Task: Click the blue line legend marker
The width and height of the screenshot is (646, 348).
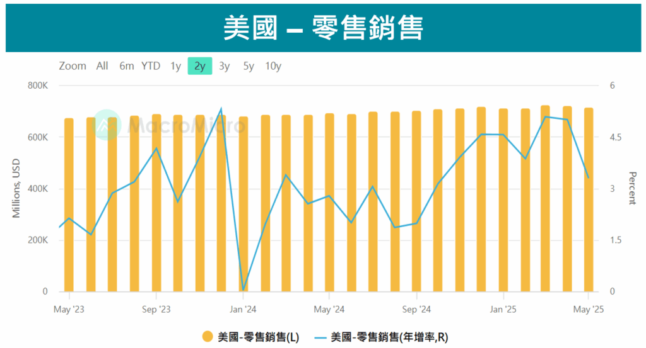Action: pos(320,338)
